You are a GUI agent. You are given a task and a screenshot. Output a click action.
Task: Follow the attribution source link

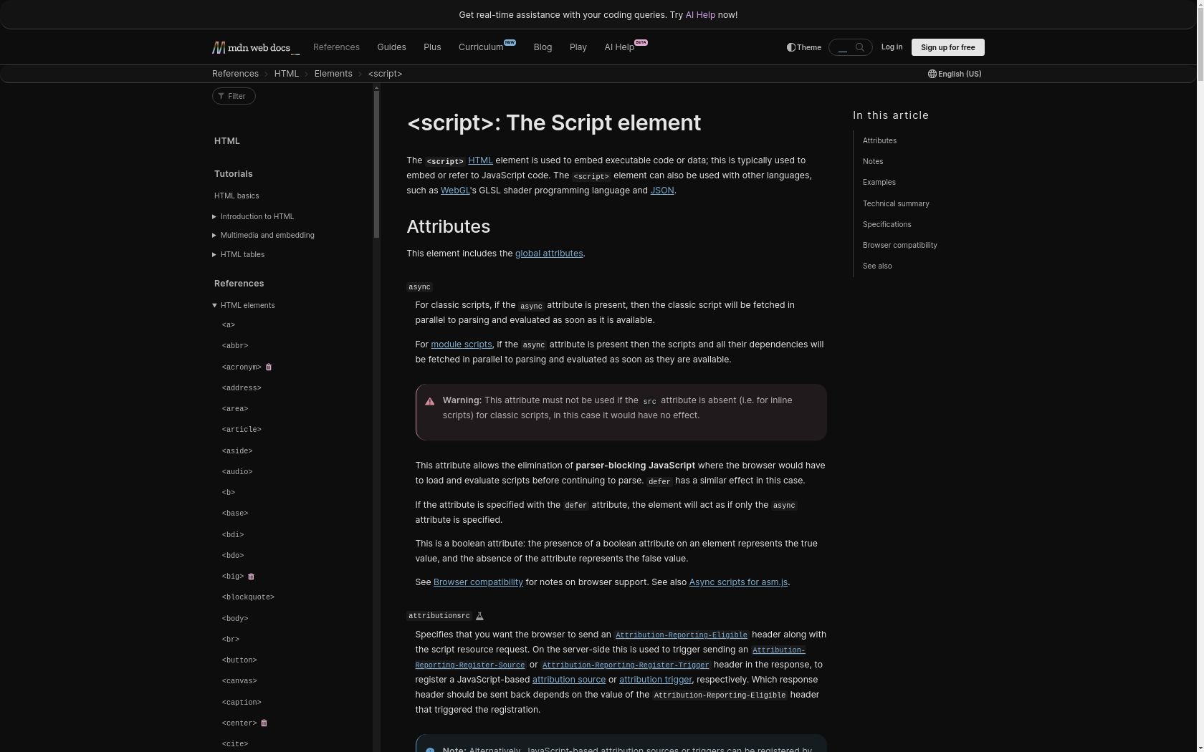point(569,680)
